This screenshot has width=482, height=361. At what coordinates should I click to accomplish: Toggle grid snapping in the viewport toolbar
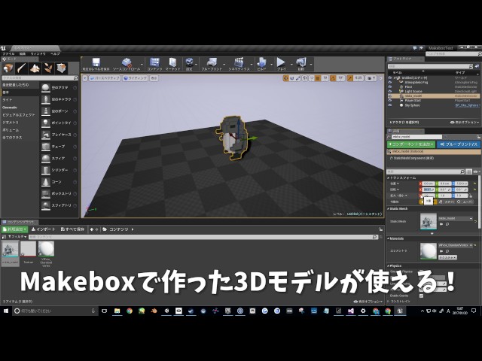pyautogui.click(x=318, y=78)
